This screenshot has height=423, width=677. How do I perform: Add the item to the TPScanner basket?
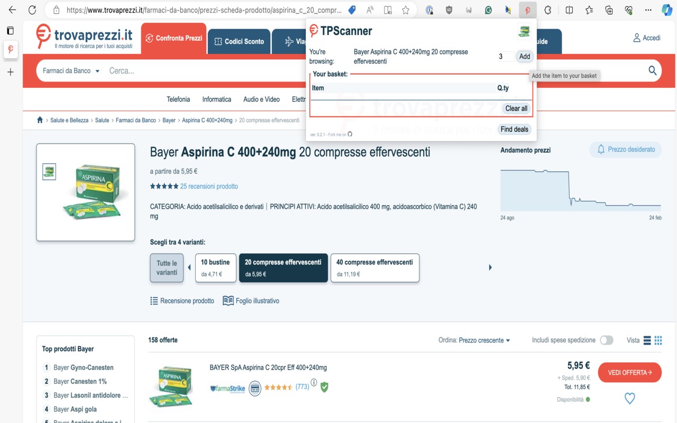pyautogui.click(x=525, y=57)
